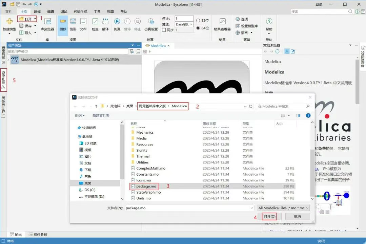
Task: Click 新建文件夹 in the file dialog
Action: (x=101, y=115)
